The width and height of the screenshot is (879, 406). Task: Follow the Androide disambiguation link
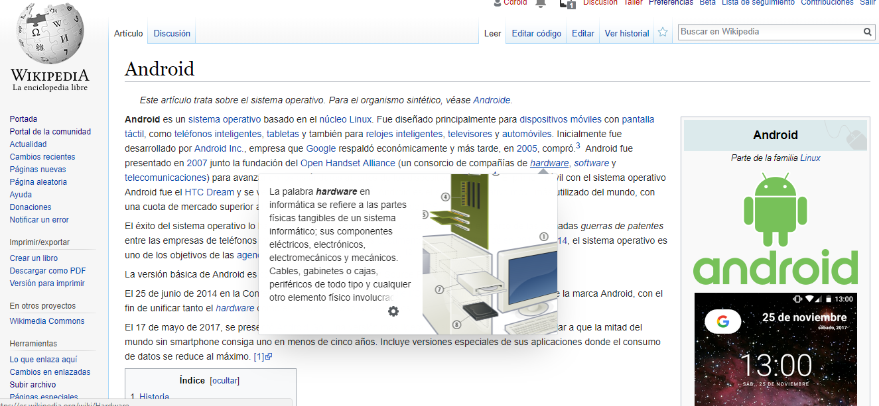(492, 100)
